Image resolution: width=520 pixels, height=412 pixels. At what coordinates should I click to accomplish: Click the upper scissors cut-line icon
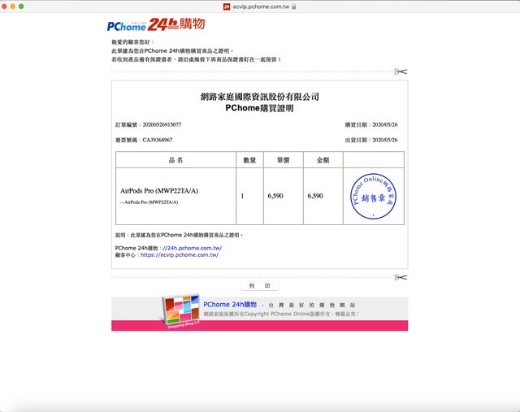401,72
